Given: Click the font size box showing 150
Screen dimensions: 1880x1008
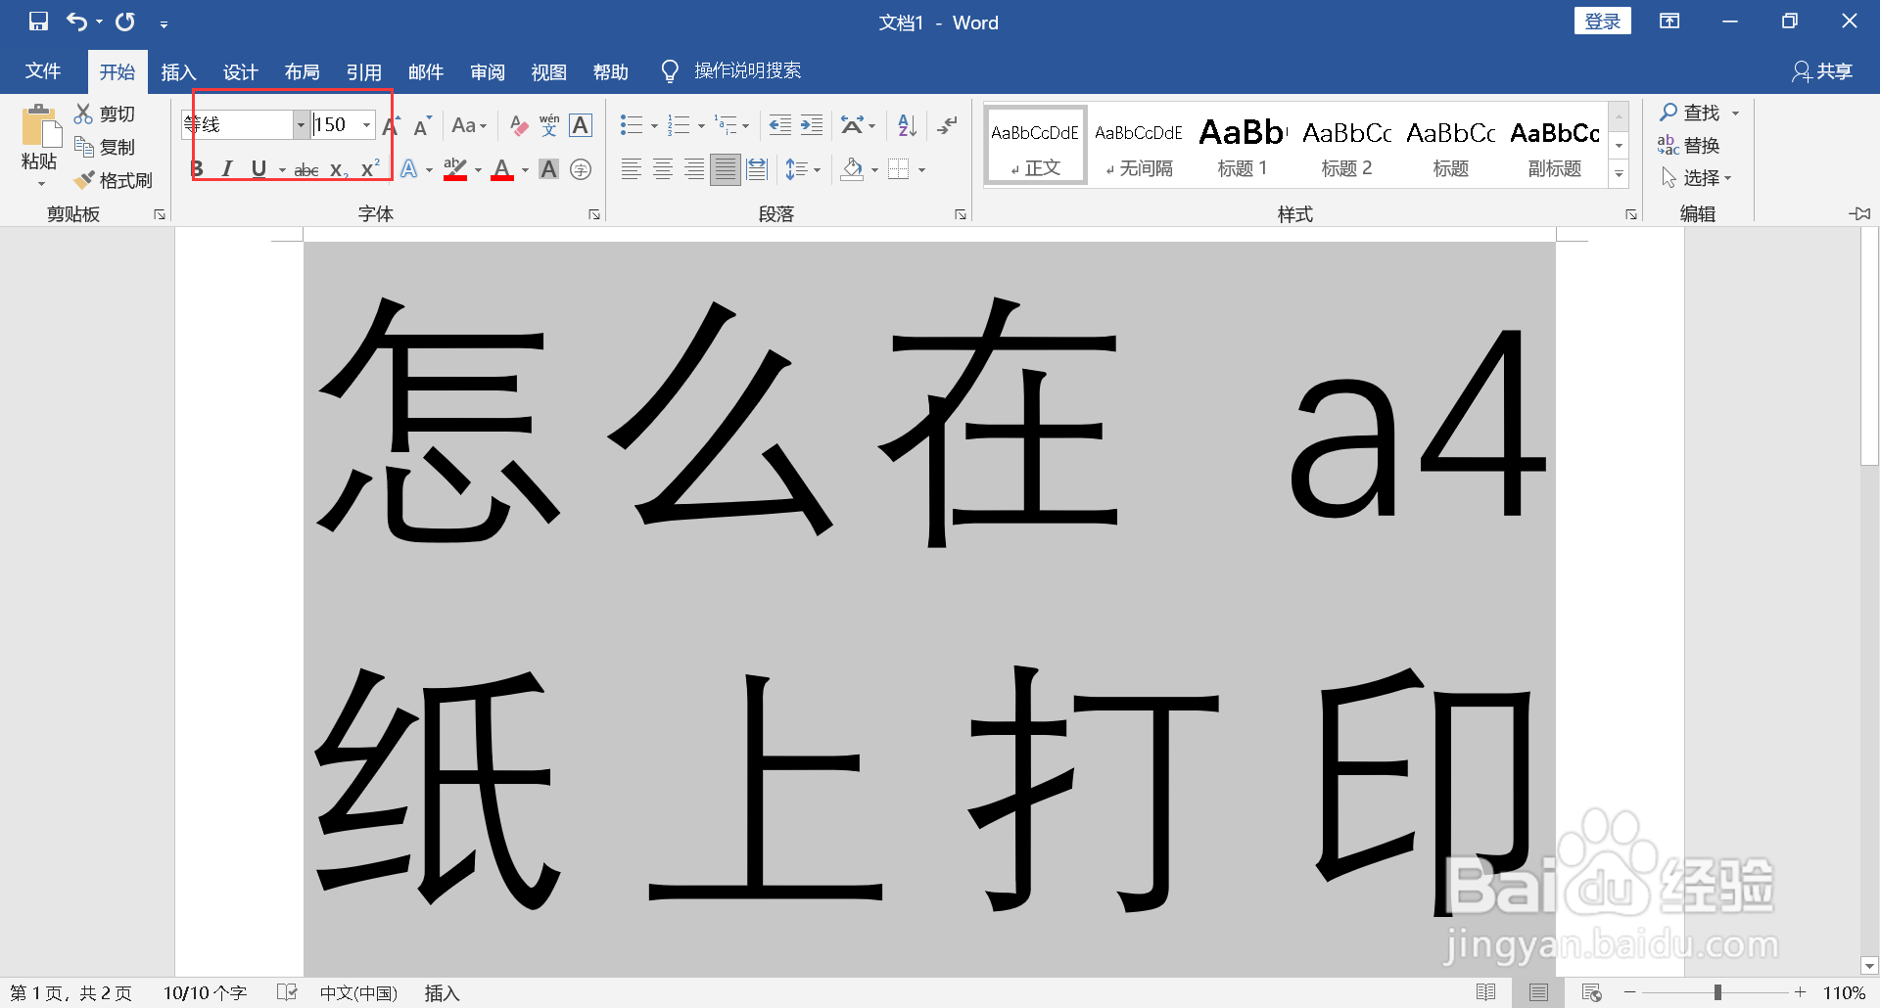Looking at the screenshot, I should point(336,125).
